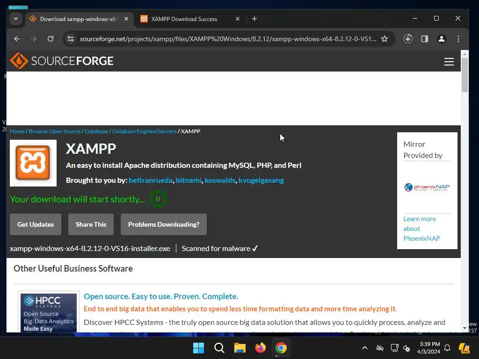Toggle the Chrome side panel
The width and height of the screenshot is (479, 359).
click(425, 39)
